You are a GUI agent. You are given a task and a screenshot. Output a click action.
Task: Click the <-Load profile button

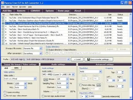click(x=77, y=59)
